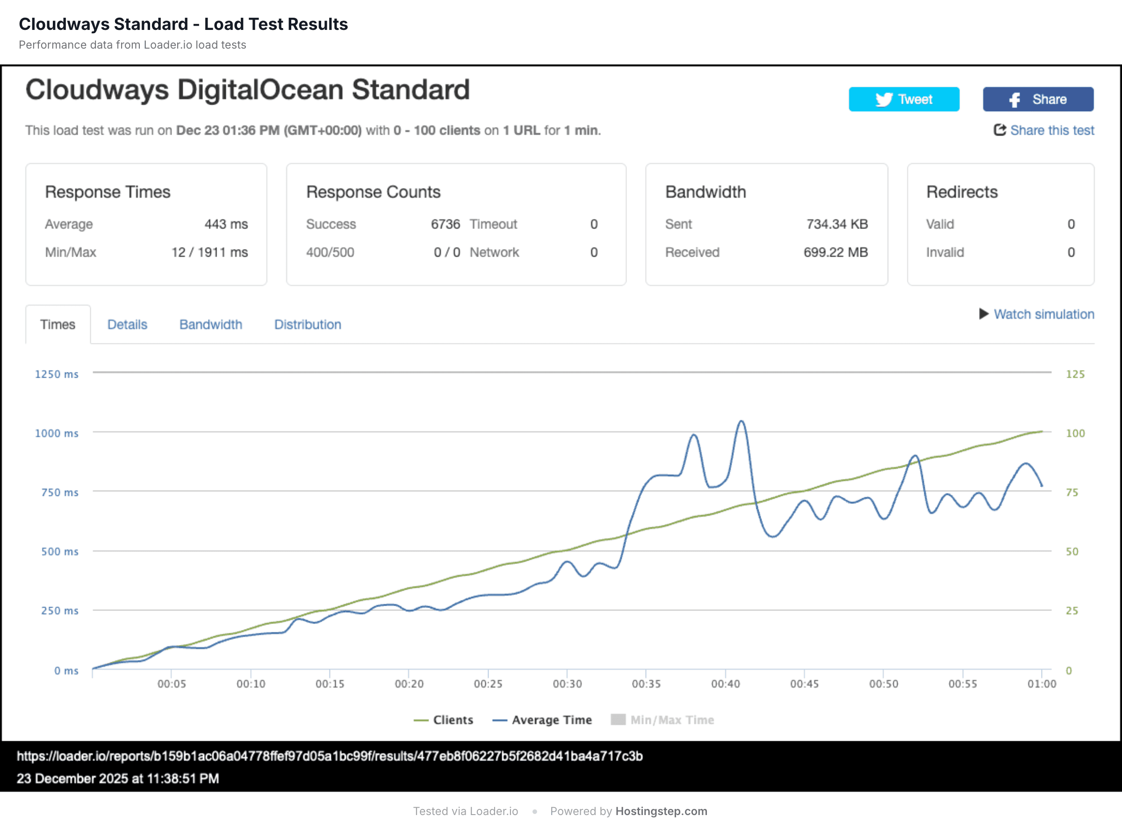This screenshot has height=830, width=1122.
Task: Click the green Clients legend line swatch
Action: click(421, 721)
